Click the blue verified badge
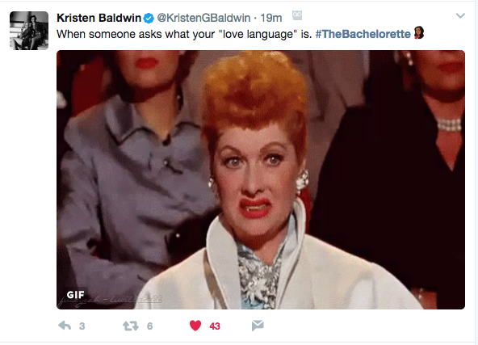Screen dimensions: 478x345 (x=149, y=19)
